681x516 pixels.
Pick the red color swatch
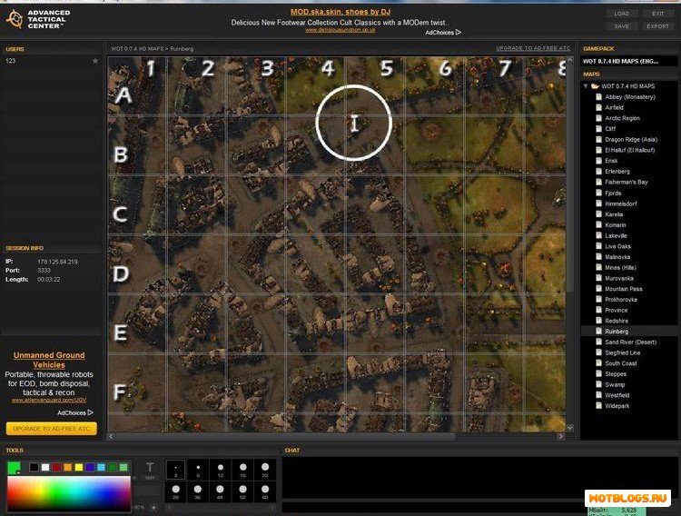56,467
